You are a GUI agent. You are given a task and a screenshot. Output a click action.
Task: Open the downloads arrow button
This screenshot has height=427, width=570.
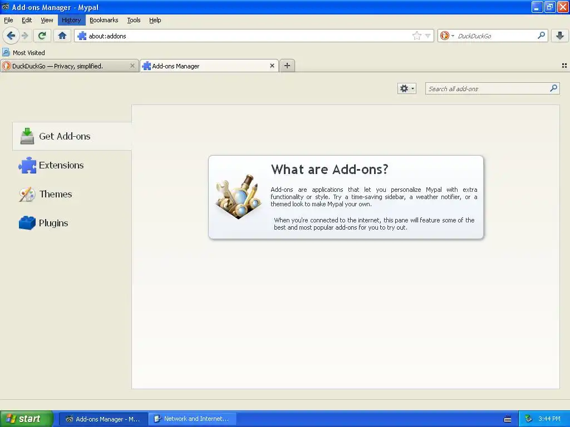560,36
